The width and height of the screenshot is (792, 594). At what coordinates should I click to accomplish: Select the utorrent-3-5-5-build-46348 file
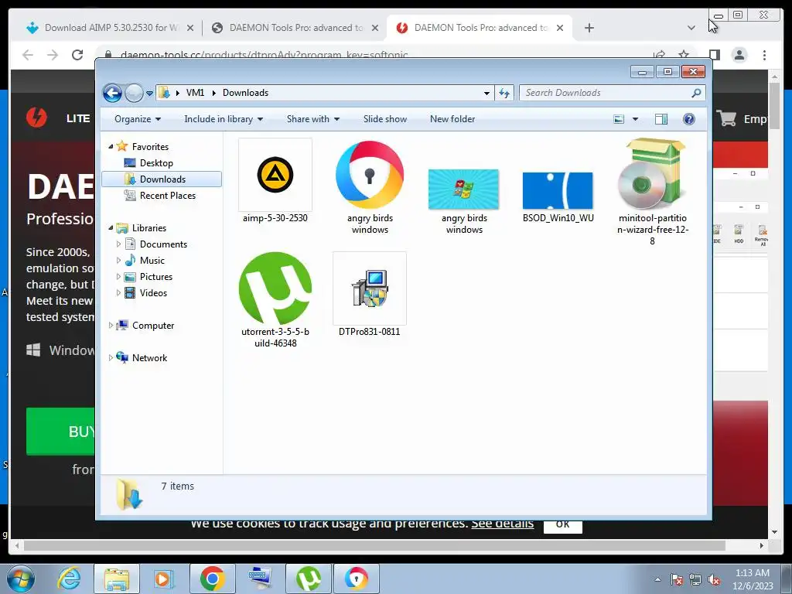point(275,288)
